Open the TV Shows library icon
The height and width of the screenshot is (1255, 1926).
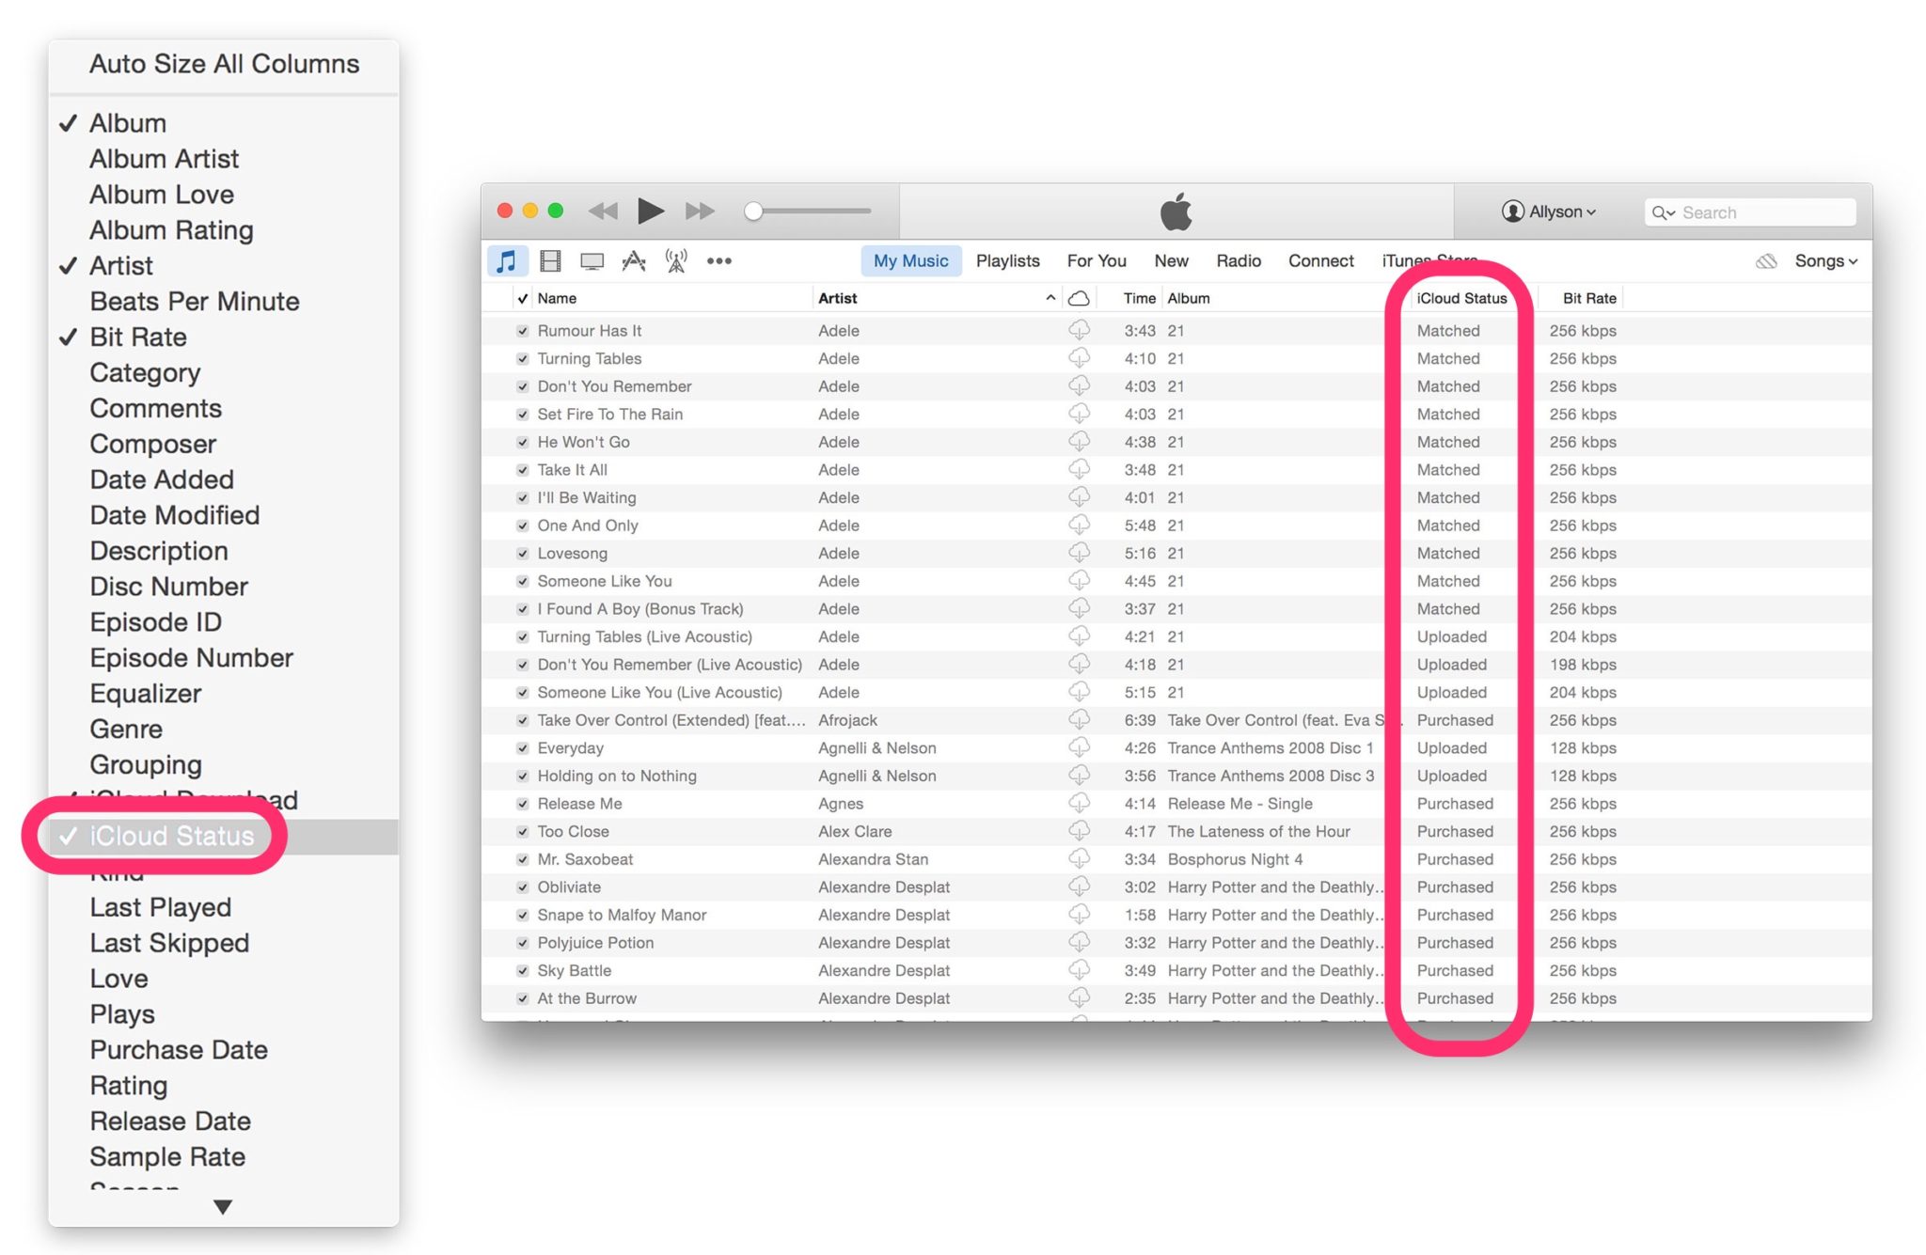(592, 260)
